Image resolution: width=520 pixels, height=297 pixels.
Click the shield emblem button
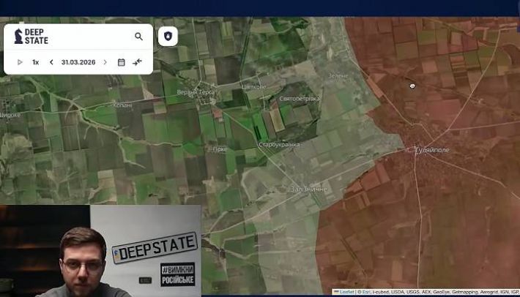168,36
